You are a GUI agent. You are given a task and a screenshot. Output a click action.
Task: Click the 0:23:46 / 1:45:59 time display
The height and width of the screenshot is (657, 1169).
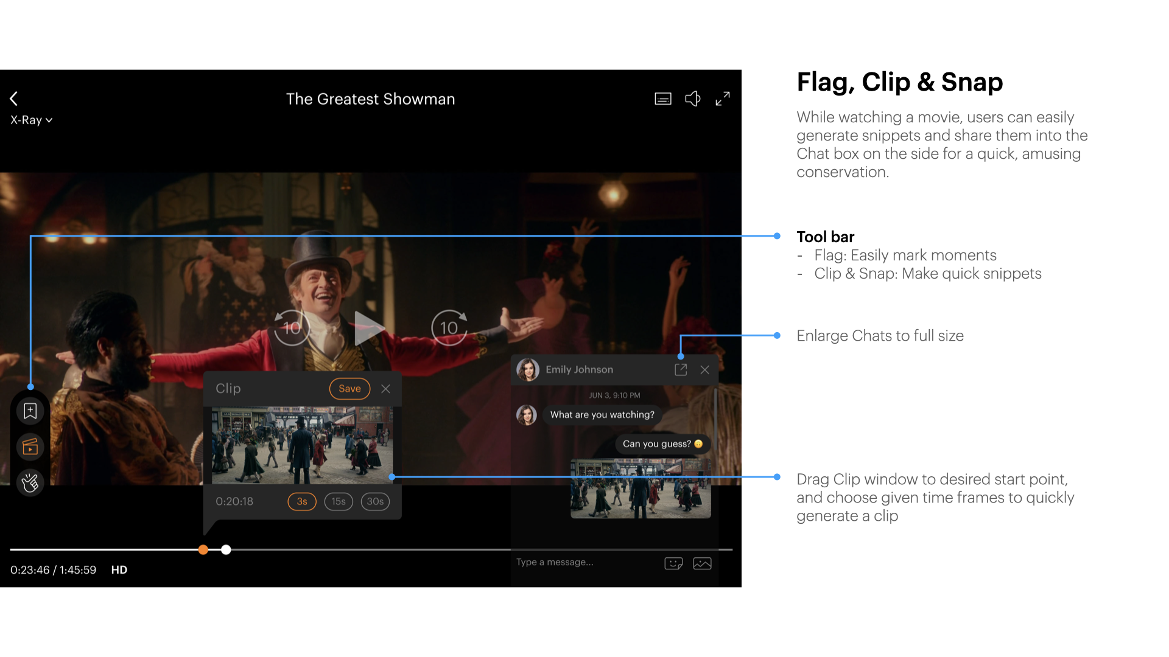(x=53, y=570)
